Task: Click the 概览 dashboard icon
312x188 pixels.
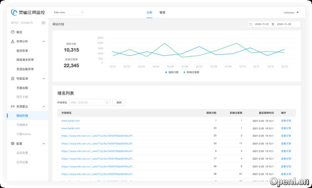Action: pos(12,32)
